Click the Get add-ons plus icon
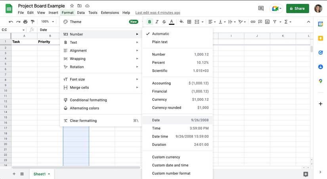This screenshot has width=327, height=179. tap(320, 104)
